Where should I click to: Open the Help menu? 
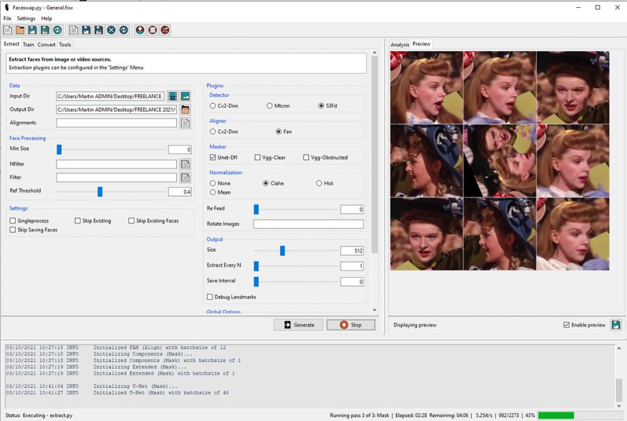pyautogui.click(x=46, y=18)
